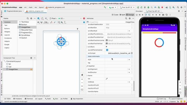Click emulator power button
187x105 pixels.
(x=137, y=15)
